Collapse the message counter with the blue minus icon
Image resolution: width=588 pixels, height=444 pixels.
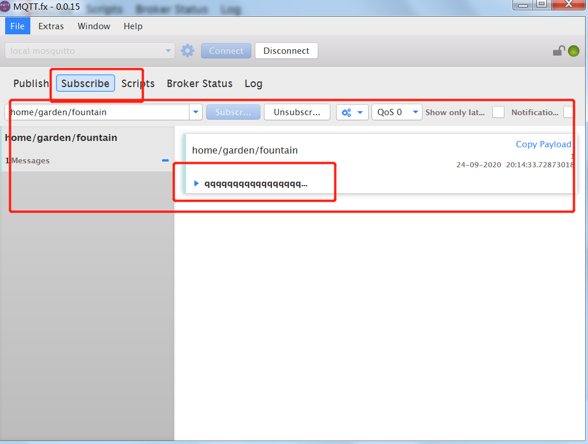pos(165,160)
